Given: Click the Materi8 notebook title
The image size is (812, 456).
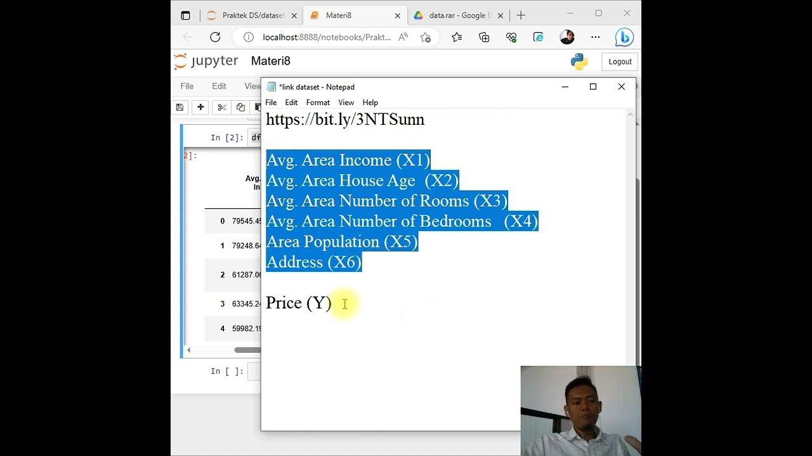Looking at the screenshot, I should coord(271,61).
